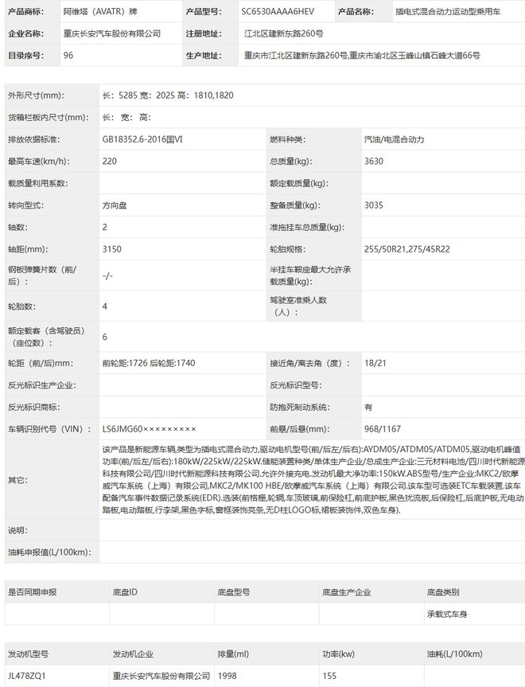Click the 货箱栏板内尺寸(mm) label
The width and height of the screenshot is (525, 687).
point(49,117)
